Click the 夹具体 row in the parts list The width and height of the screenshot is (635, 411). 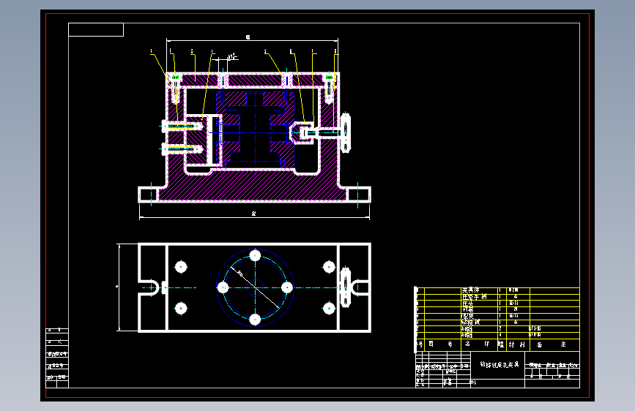tap(498, 290)
